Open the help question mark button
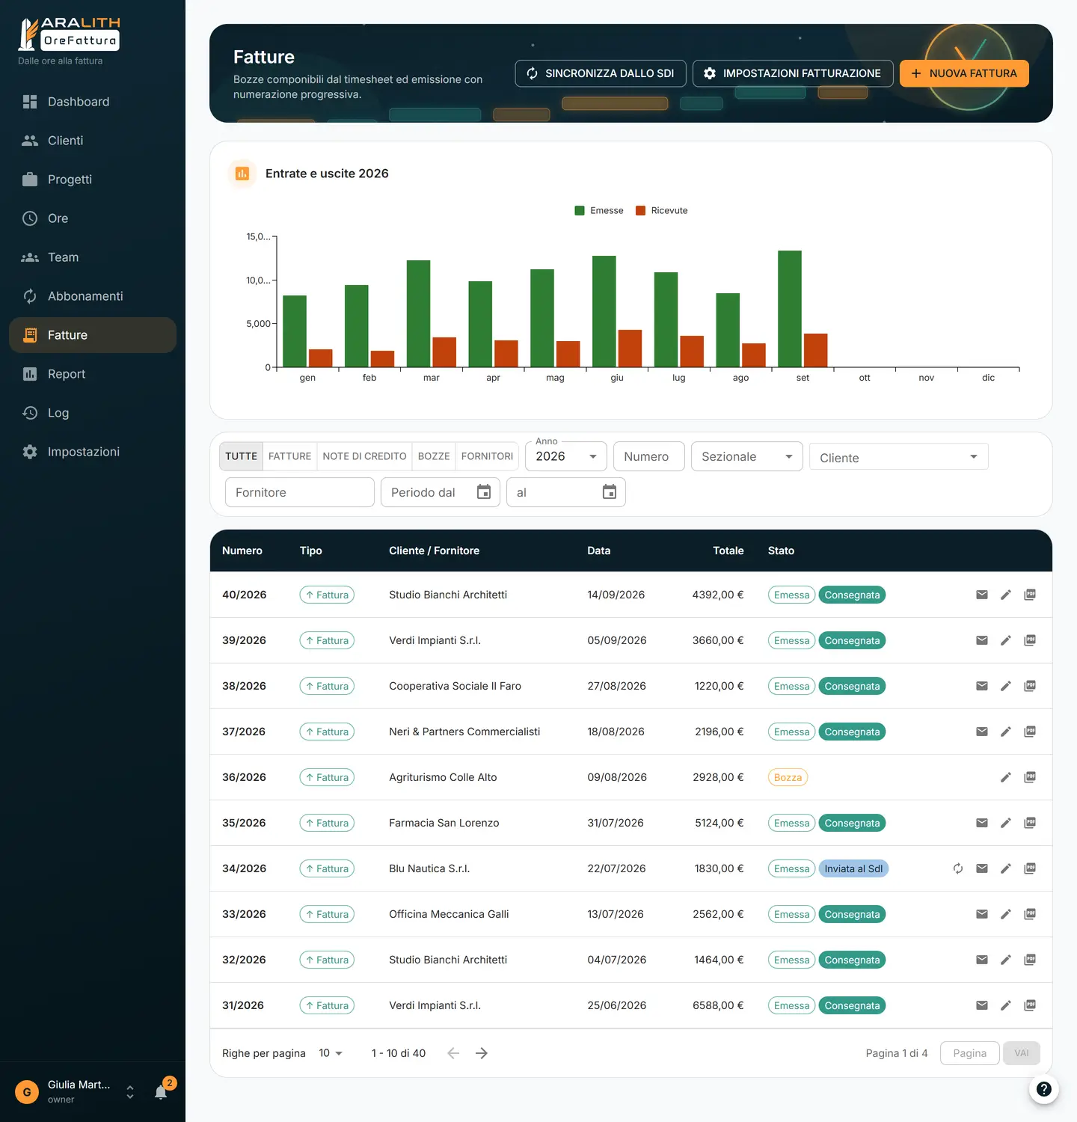 coord(1044,1089)
